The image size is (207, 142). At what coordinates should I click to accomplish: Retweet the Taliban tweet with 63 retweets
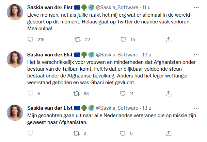[x=77, y=93]
